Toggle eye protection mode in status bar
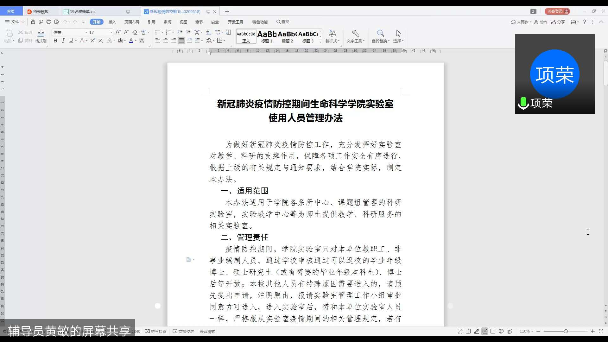The image size is (608, 342). pos(509,331)
